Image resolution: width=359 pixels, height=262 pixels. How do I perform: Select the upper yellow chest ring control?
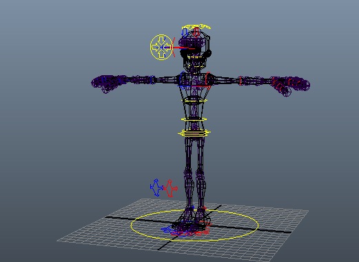pos(194,100)
